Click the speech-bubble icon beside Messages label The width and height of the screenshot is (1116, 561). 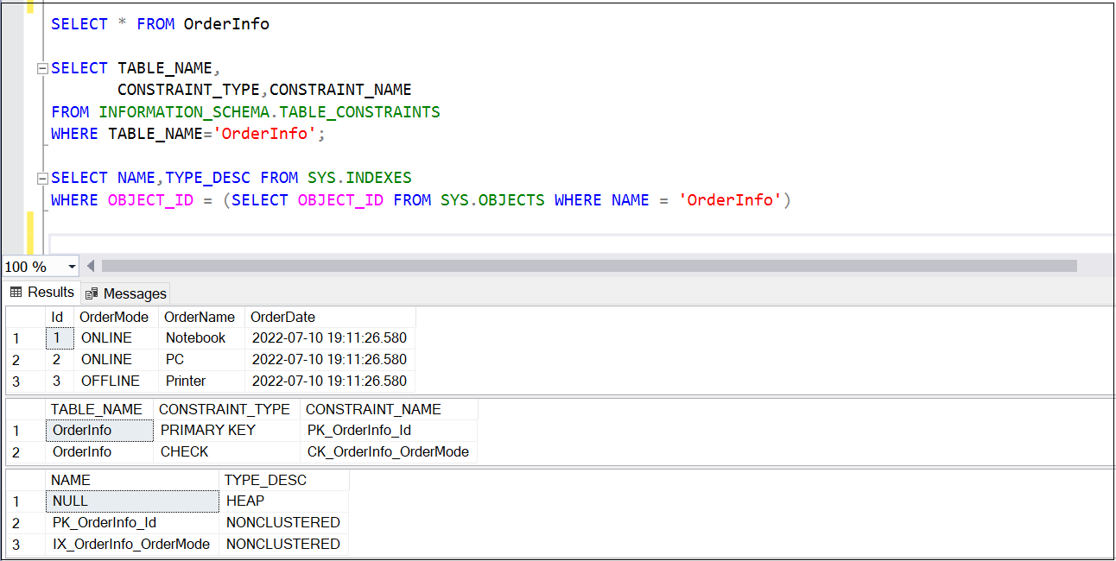click(92, 293)
